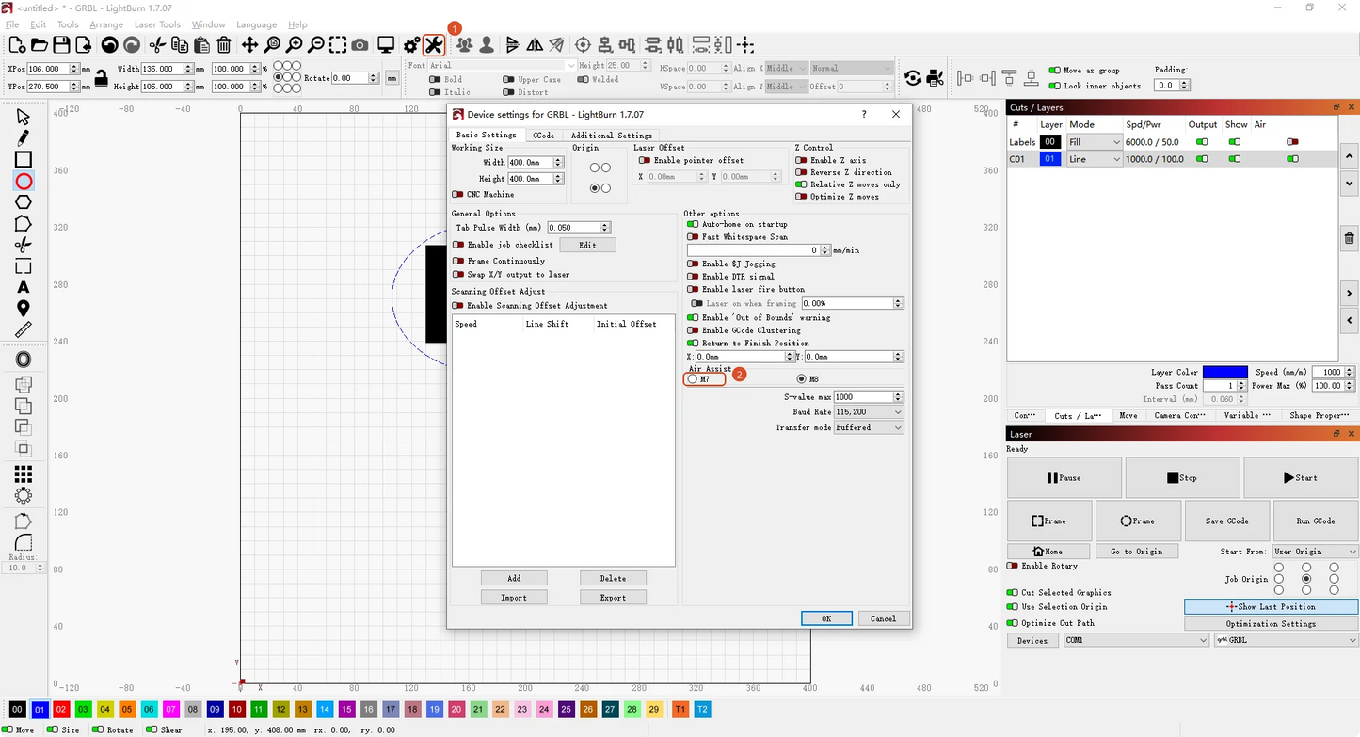Select the Ellipse tool

(24, 181)
